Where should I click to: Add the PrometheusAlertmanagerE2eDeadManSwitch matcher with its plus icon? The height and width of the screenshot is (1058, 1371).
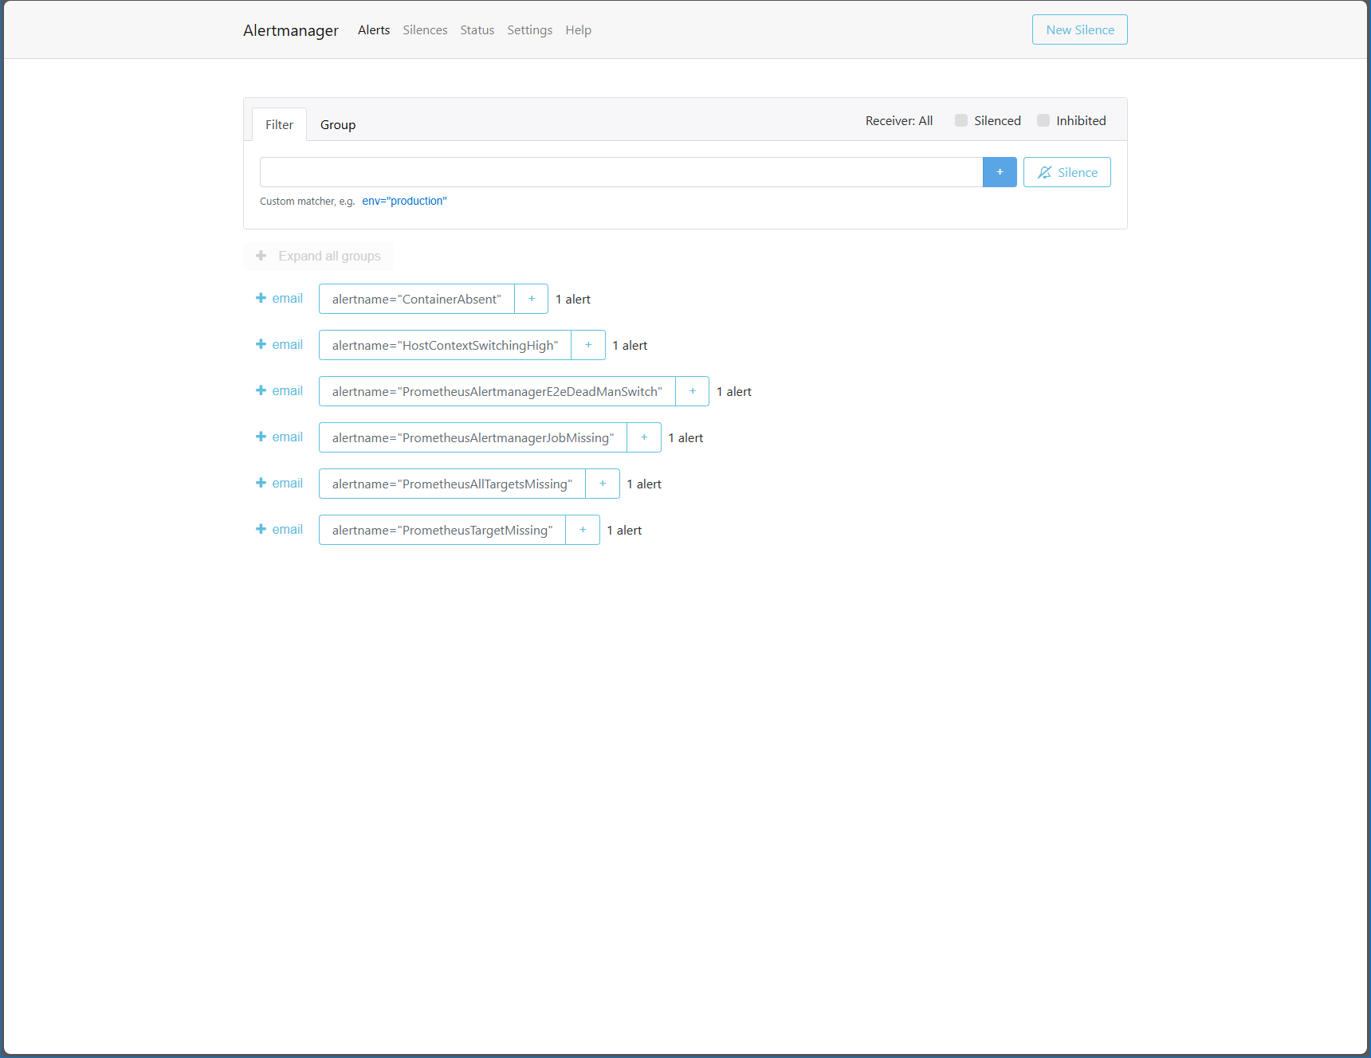pyautogui.click(x=693, y=391)
